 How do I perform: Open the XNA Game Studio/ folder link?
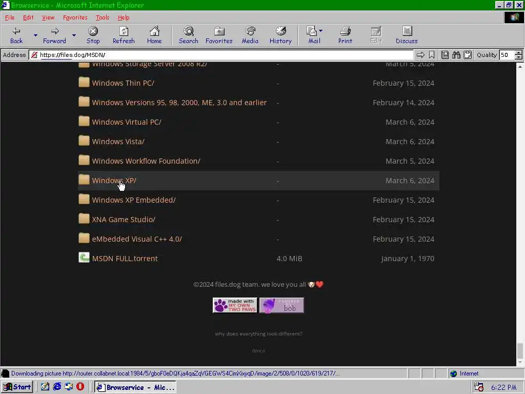[x=124, y=220]
